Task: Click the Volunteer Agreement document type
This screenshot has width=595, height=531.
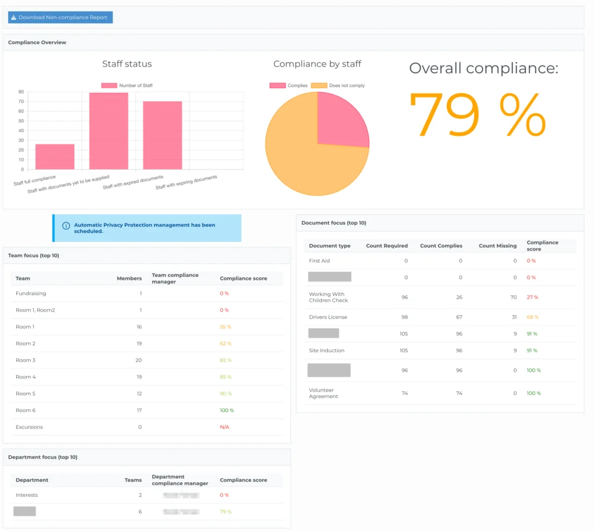Action: pyautogui.click(x=324, y=393)
